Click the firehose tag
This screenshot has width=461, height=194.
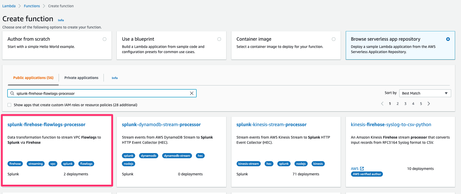point(15,164)
